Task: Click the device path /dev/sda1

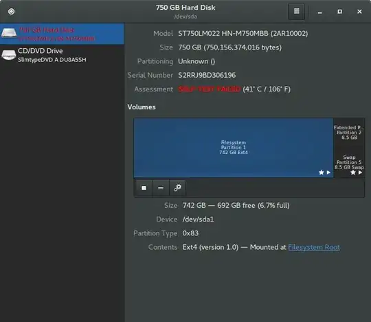Action: 198,219
